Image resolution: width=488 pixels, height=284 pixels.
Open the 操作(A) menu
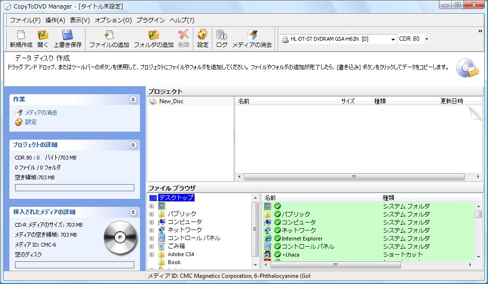tap(55, 20)
